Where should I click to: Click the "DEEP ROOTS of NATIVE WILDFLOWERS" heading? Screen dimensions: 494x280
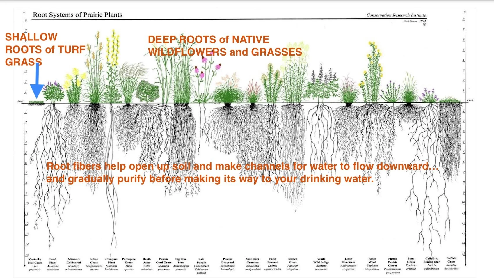(225, 46)
